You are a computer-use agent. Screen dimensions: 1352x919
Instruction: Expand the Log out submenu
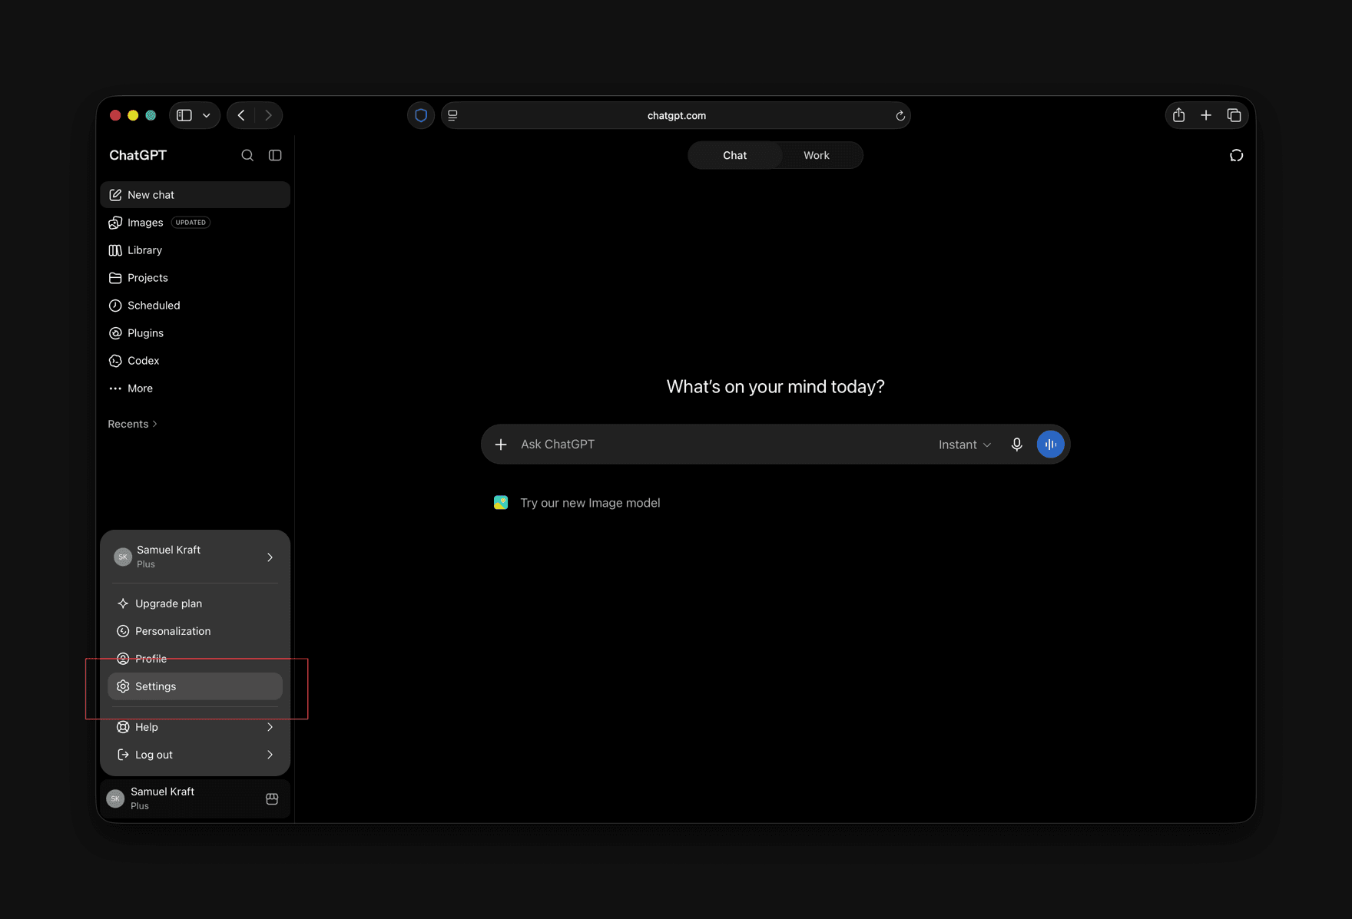[195, 755]
